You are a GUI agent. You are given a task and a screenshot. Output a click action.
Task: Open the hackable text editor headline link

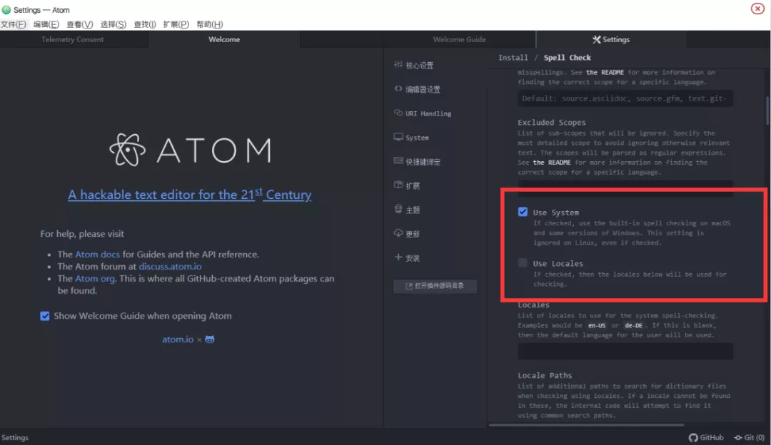click(190, 195)
